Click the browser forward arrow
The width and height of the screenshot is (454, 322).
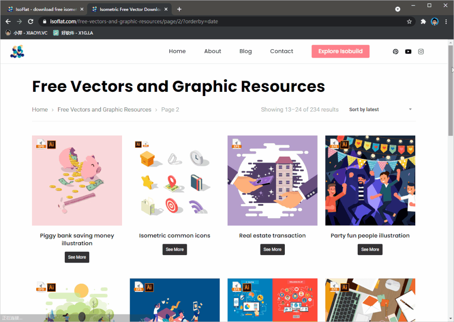click(x=19, y=21)
